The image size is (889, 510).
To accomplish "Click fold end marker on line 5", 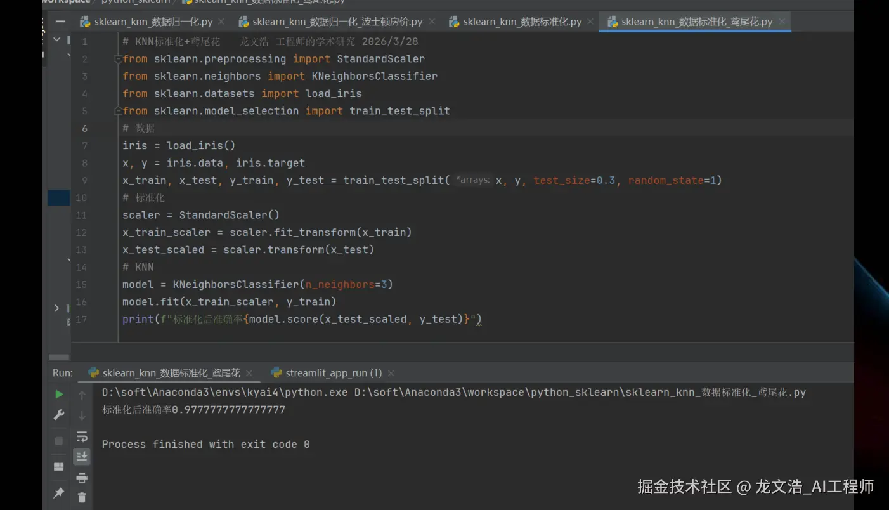I will 117,111.
